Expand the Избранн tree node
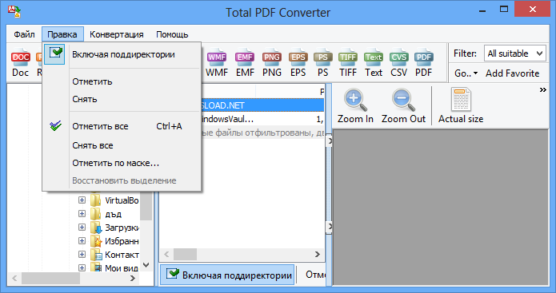 tap(82, 241)
